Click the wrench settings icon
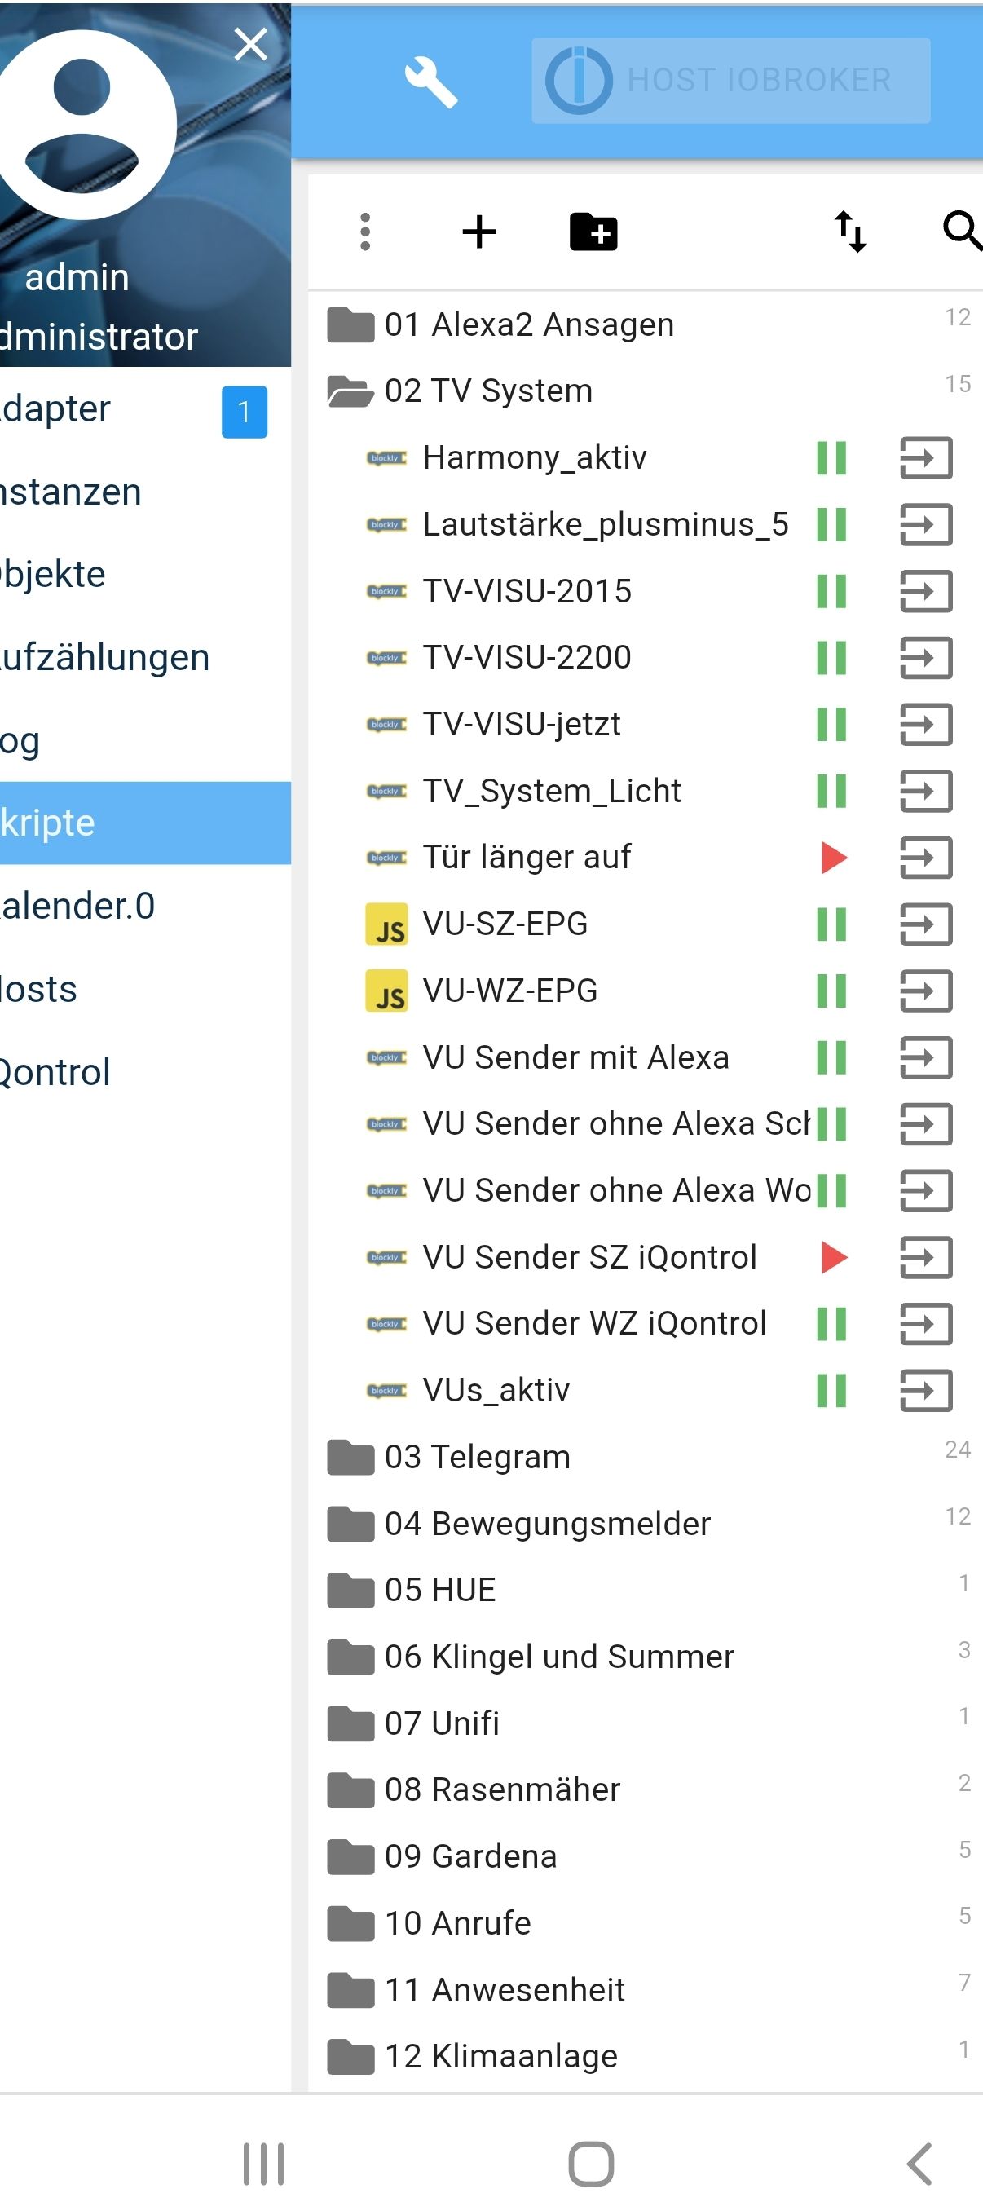Image resolution: width=983 pixels, height=2202 pixels. [431, 82]
